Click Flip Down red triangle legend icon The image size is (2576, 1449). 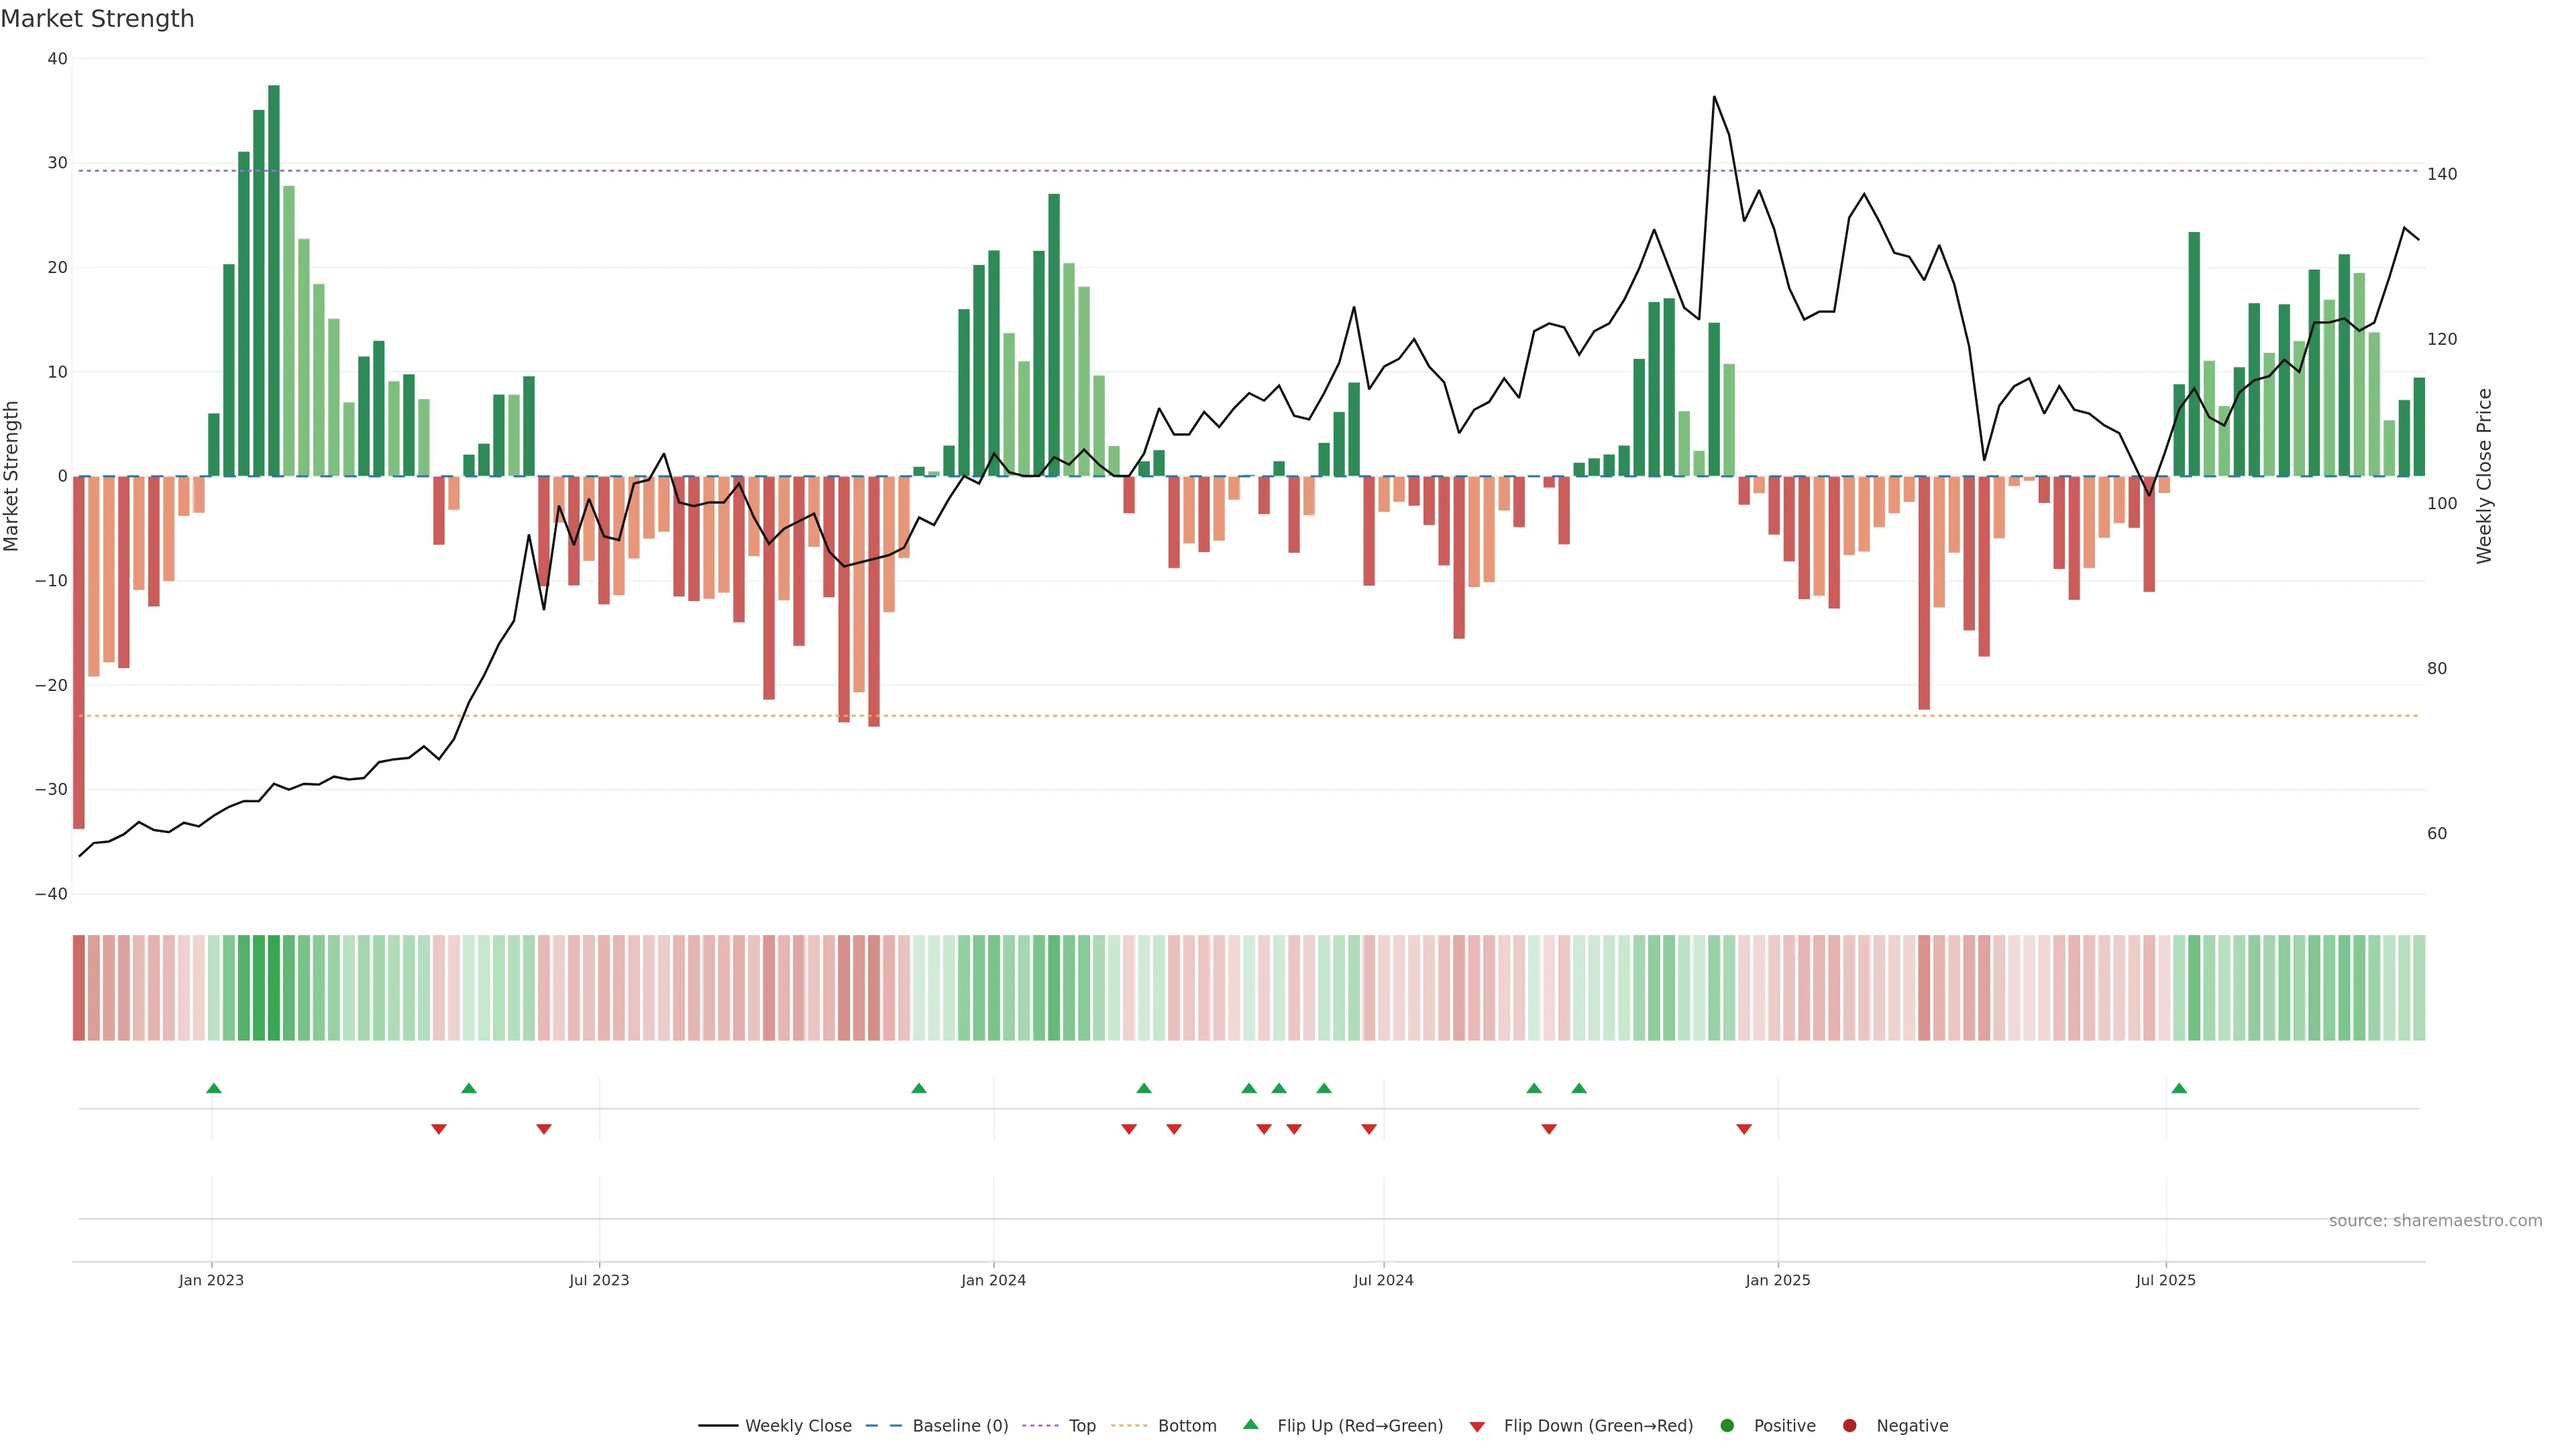1477,1426
